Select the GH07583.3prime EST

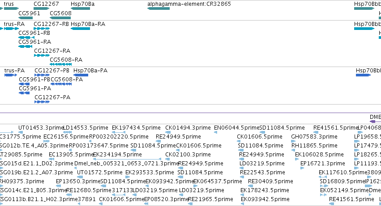click(293, 141)
